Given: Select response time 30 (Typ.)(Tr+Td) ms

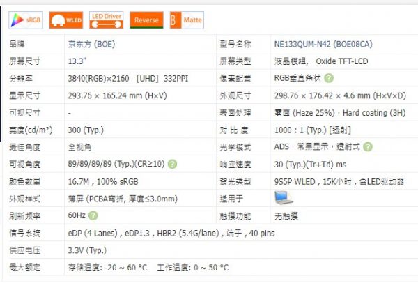Looking at the screenshot, I should (x=310, y=165).
